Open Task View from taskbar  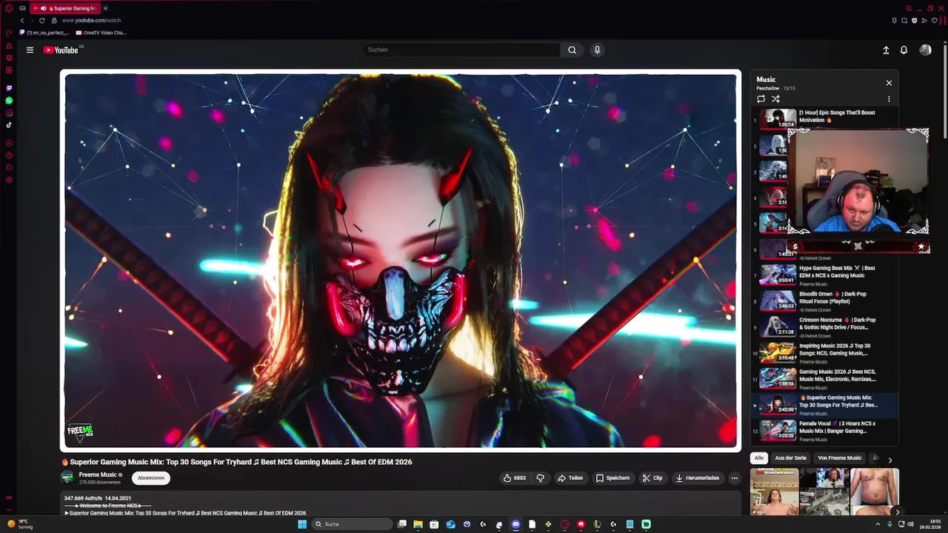pyautogui.click(x=401, y=524)
